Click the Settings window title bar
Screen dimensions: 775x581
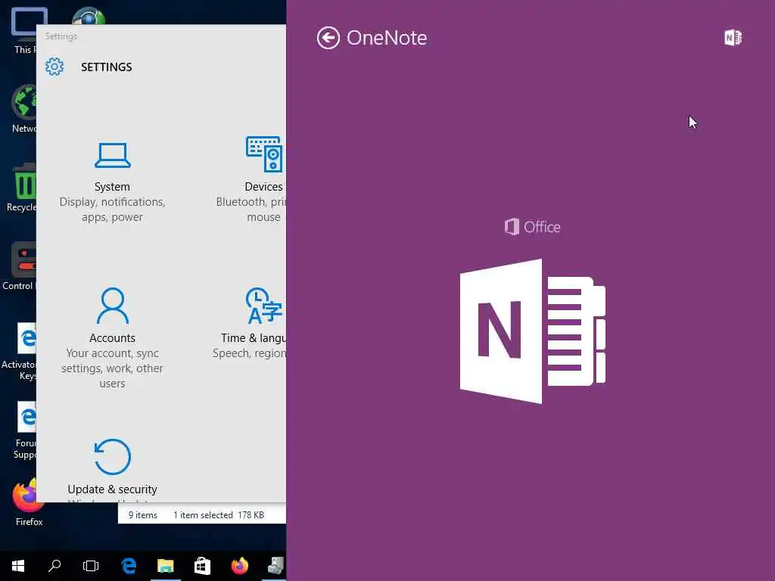coord(161,36)
